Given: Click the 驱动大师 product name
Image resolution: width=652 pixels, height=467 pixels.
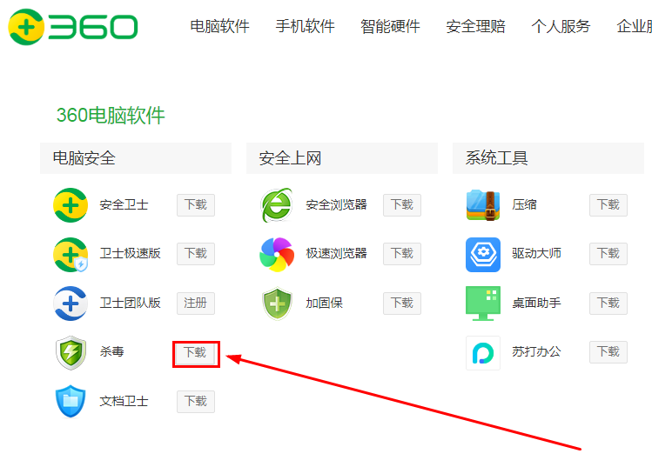Looking at the screenshot, I should tap(536, 253).
